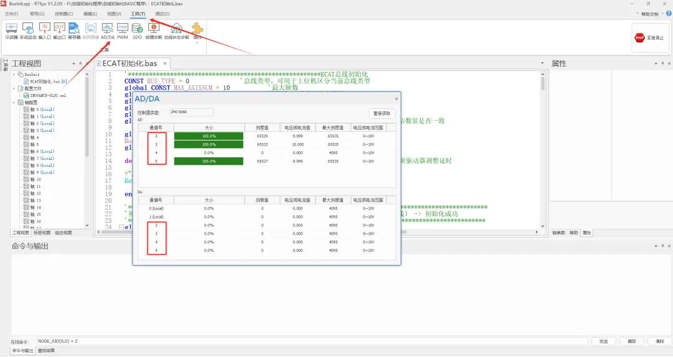Image resolution: width=673 pixels, height=357 pixels.
Task: Open the 示波器 oscilloscope tool
Action: coord(11,31)
